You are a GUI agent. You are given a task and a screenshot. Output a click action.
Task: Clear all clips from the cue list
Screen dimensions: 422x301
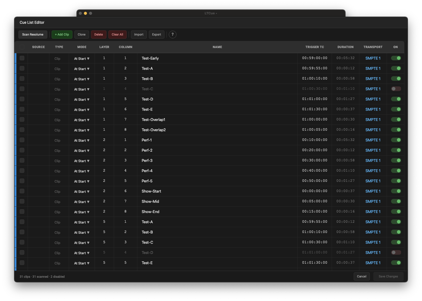coord(117,35)
